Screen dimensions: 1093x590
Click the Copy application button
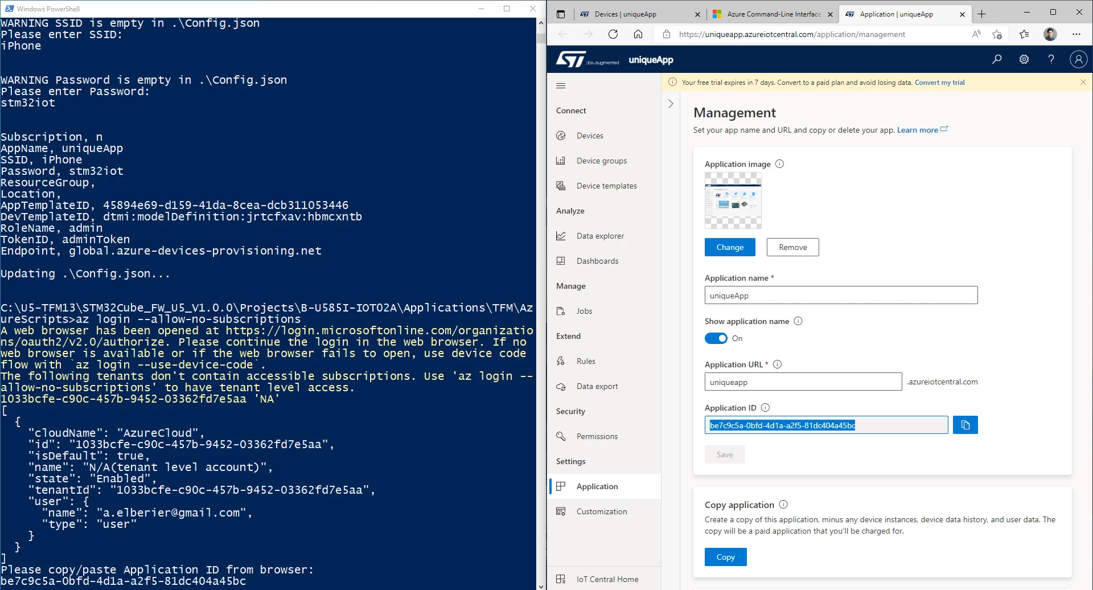[726, 557]
